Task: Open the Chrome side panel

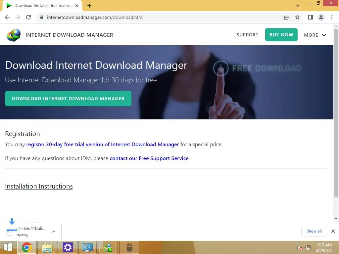Action: click(311, 17)
